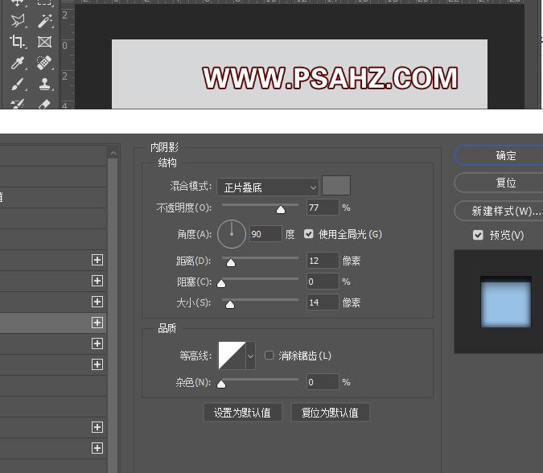Select the Clone Stamp tool

pyautogui.click(x=45, y=84)
